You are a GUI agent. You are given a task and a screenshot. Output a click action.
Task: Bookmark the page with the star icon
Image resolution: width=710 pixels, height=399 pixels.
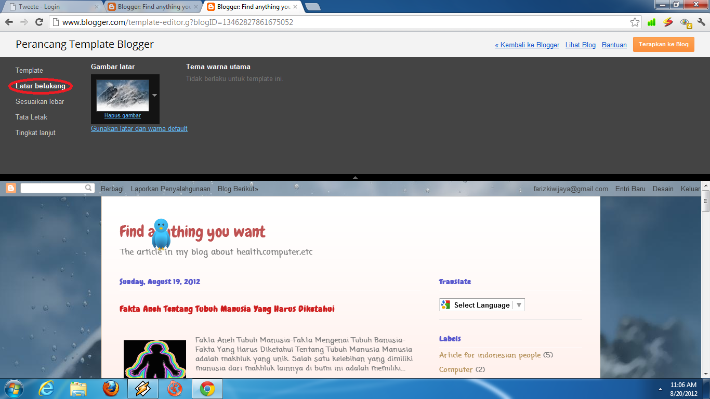tap(635, 22)
